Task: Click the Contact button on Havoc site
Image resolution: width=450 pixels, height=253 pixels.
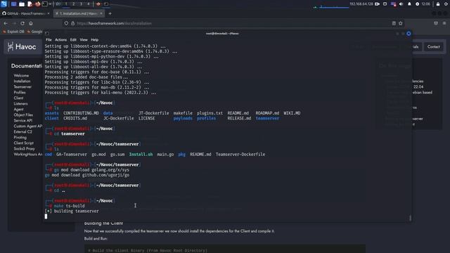Action: [433, 47]
